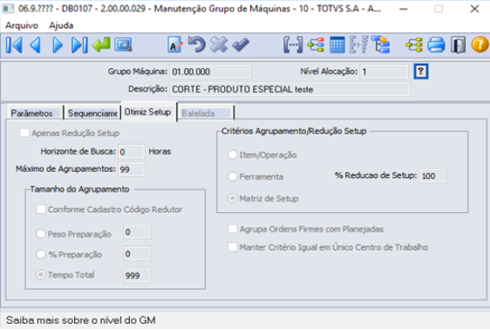Screen dimensions: 490x330
Task: Click the Nível Alocação field
Action: click(x=385, y=72)
